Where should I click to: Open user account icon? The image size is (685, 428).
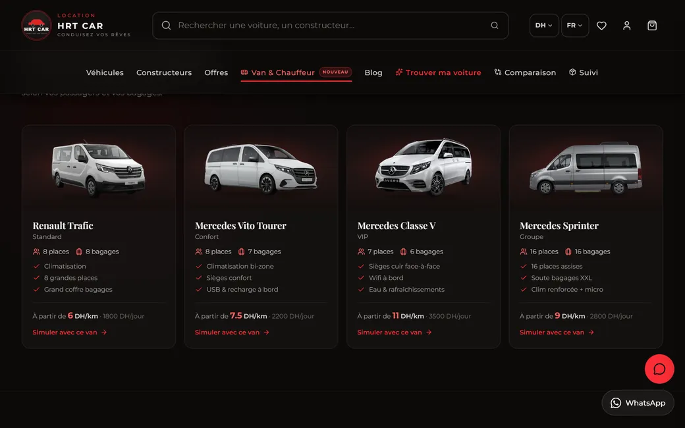[x=627, y=26]
